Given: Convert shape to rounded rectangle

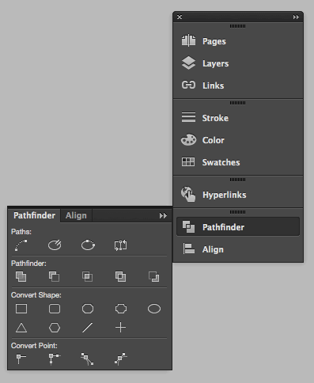Looking at the screenshot, I should 55,309.
